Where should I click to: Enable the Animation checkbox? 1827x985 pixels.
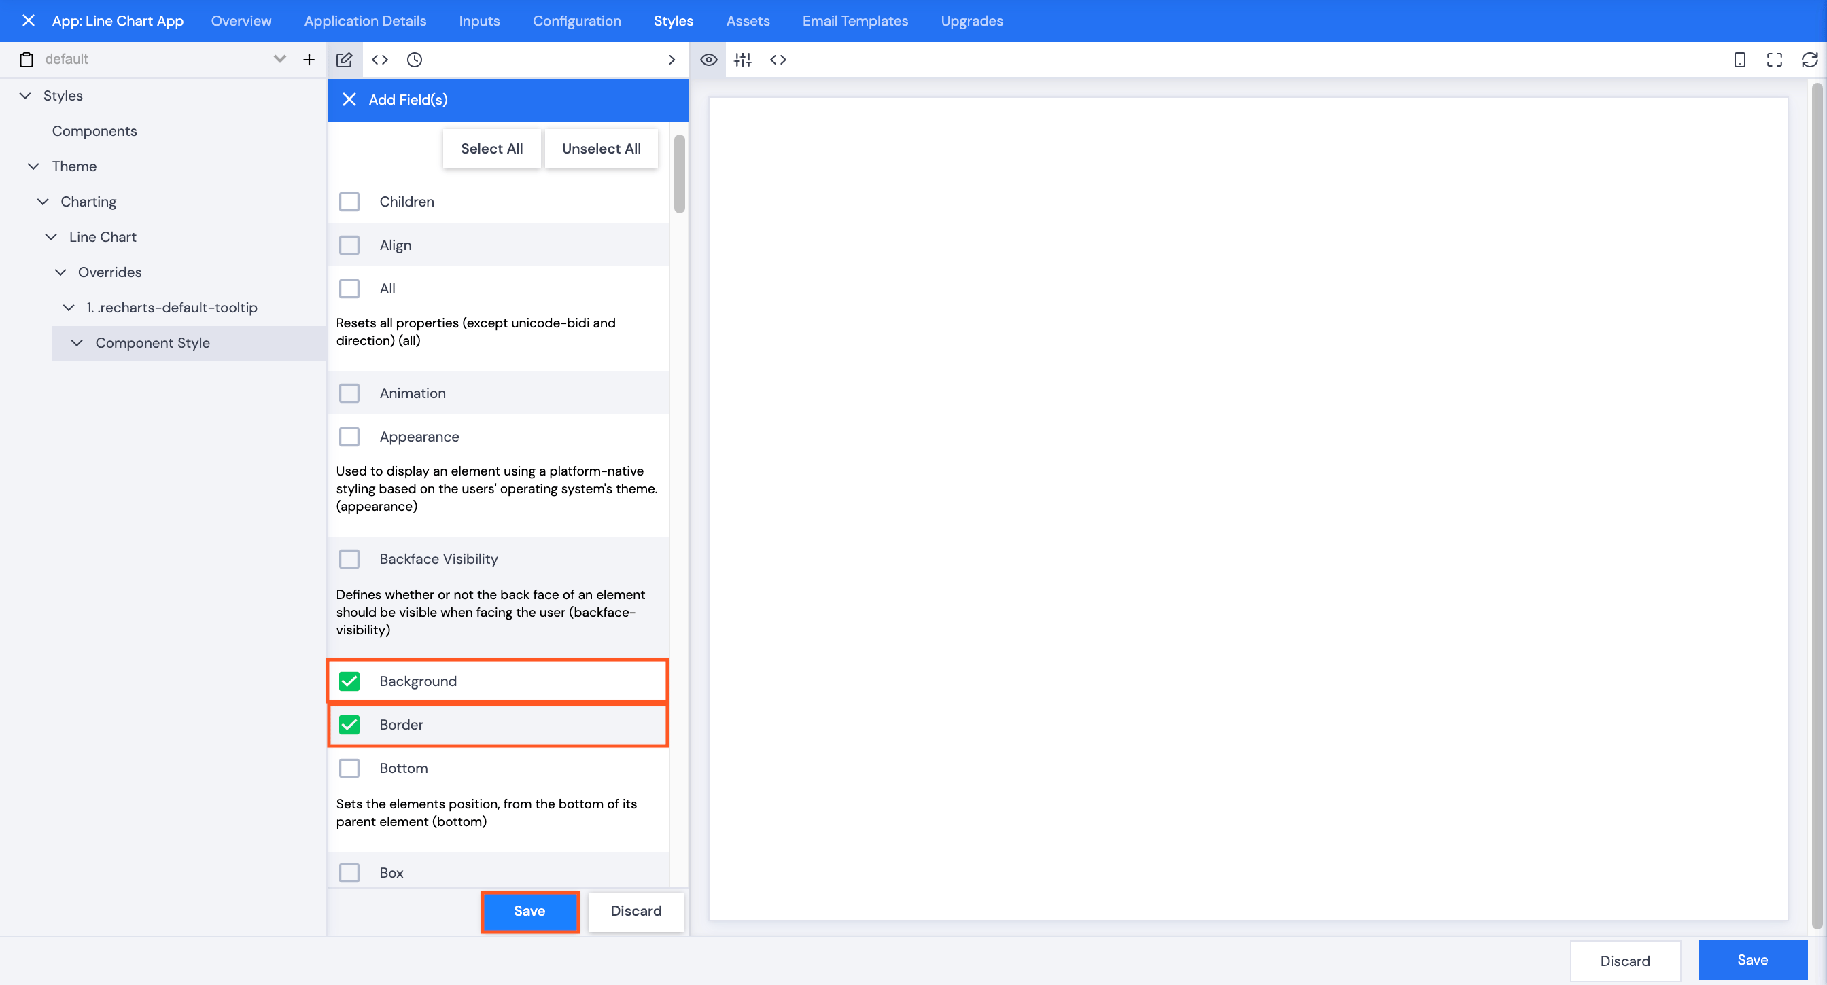point(349,393)
